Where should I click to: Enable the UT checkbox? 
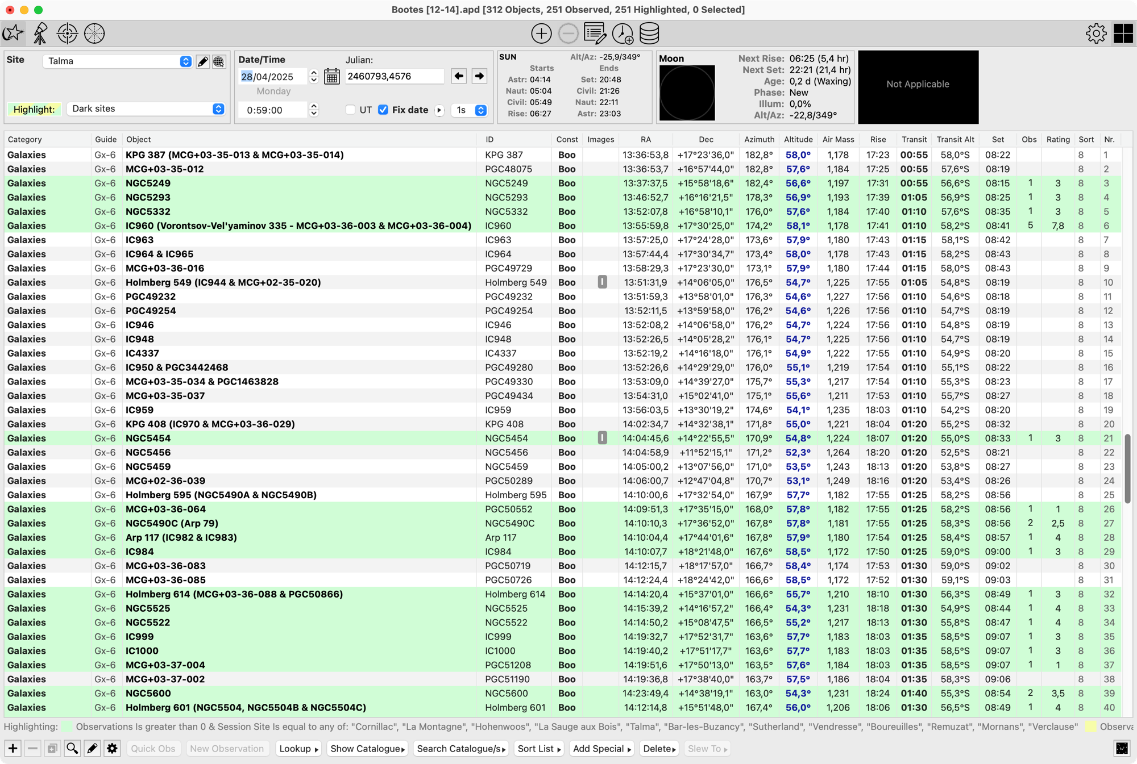point(351,110)
